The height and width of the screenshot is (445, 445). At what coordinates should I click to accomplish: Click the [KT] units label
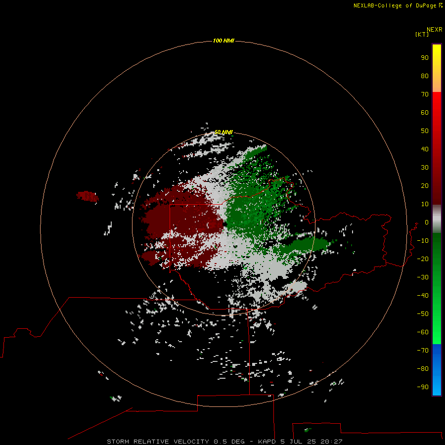pos(422,34)
